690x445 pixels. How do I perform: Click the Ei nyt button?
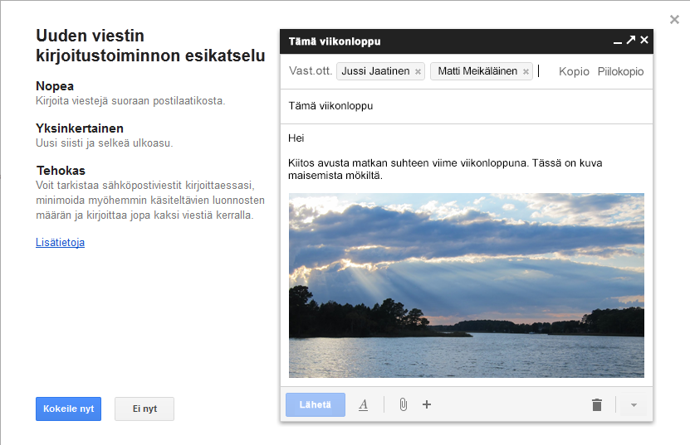point(144,409)
